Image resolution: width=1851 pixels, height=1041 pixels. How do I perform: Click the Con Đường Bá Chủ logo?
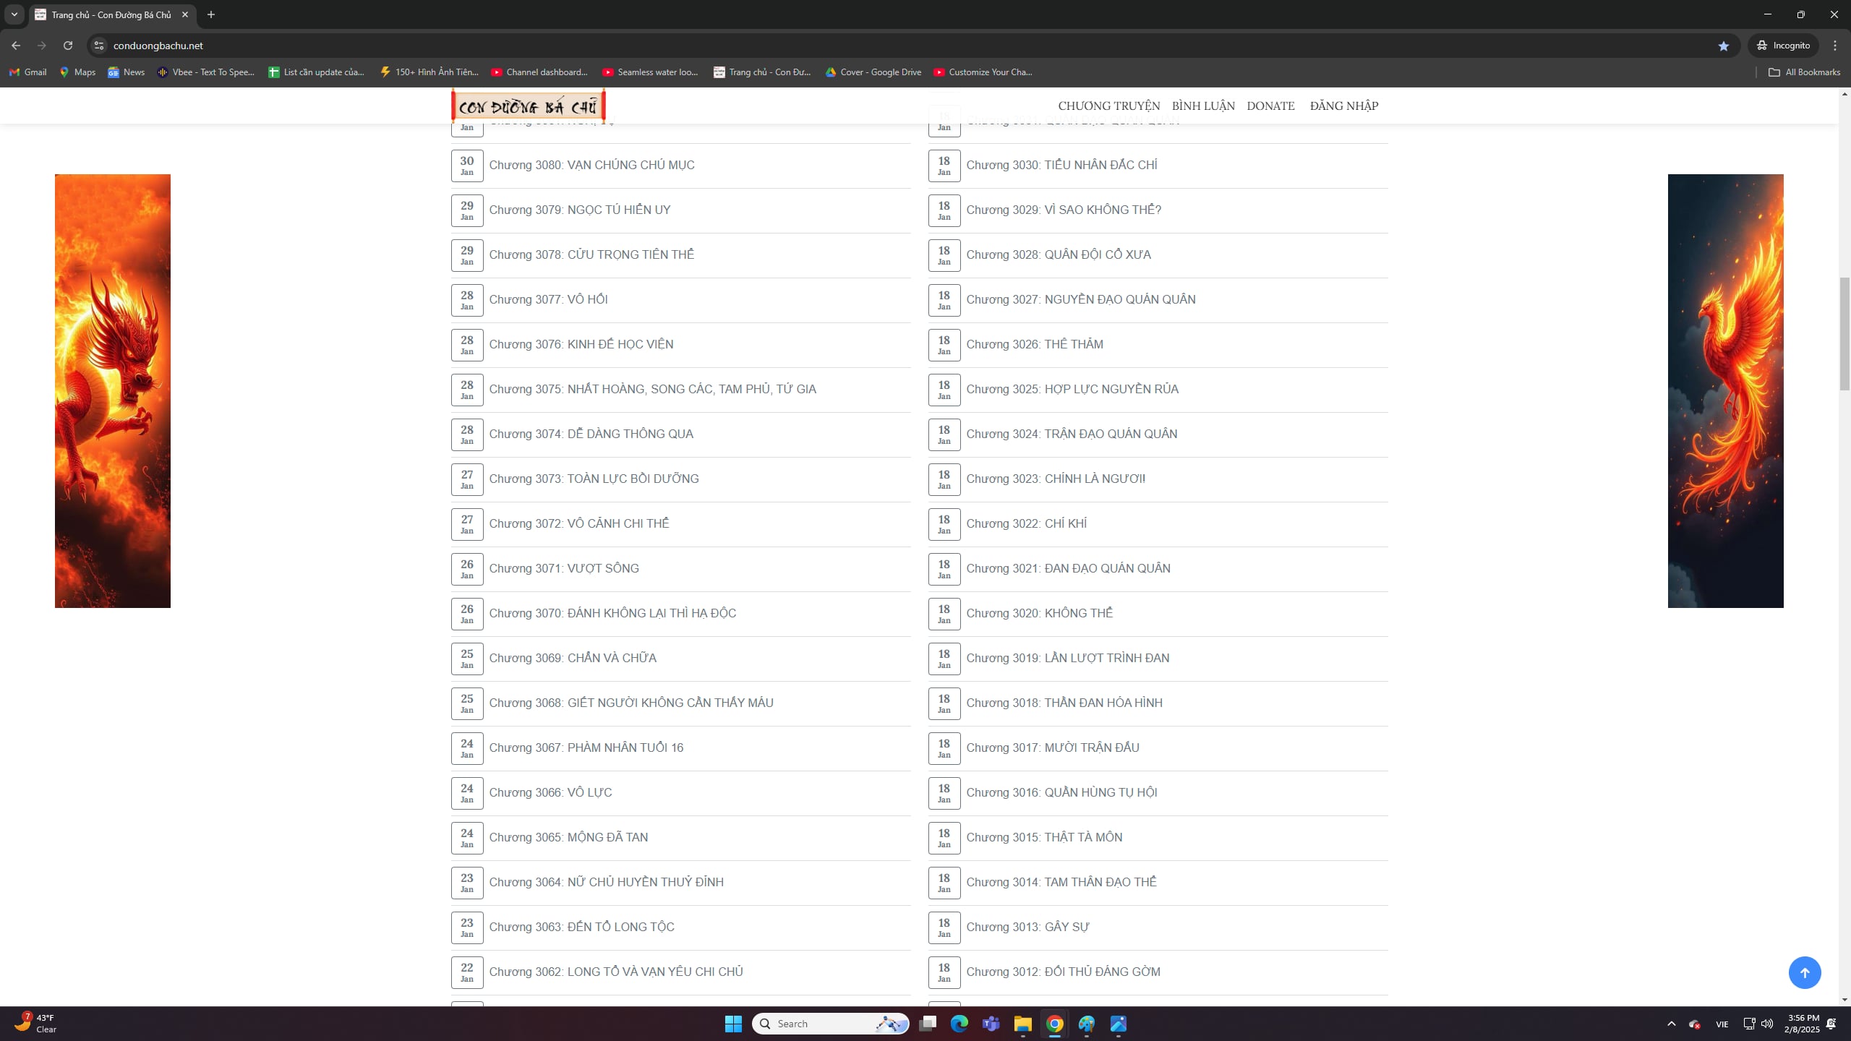pyautogui.click(x=528, y=106)
